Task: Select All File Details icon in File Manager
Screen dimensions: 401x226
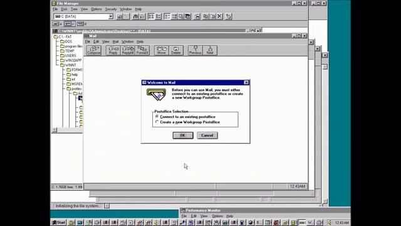Action: pos(159,16)
